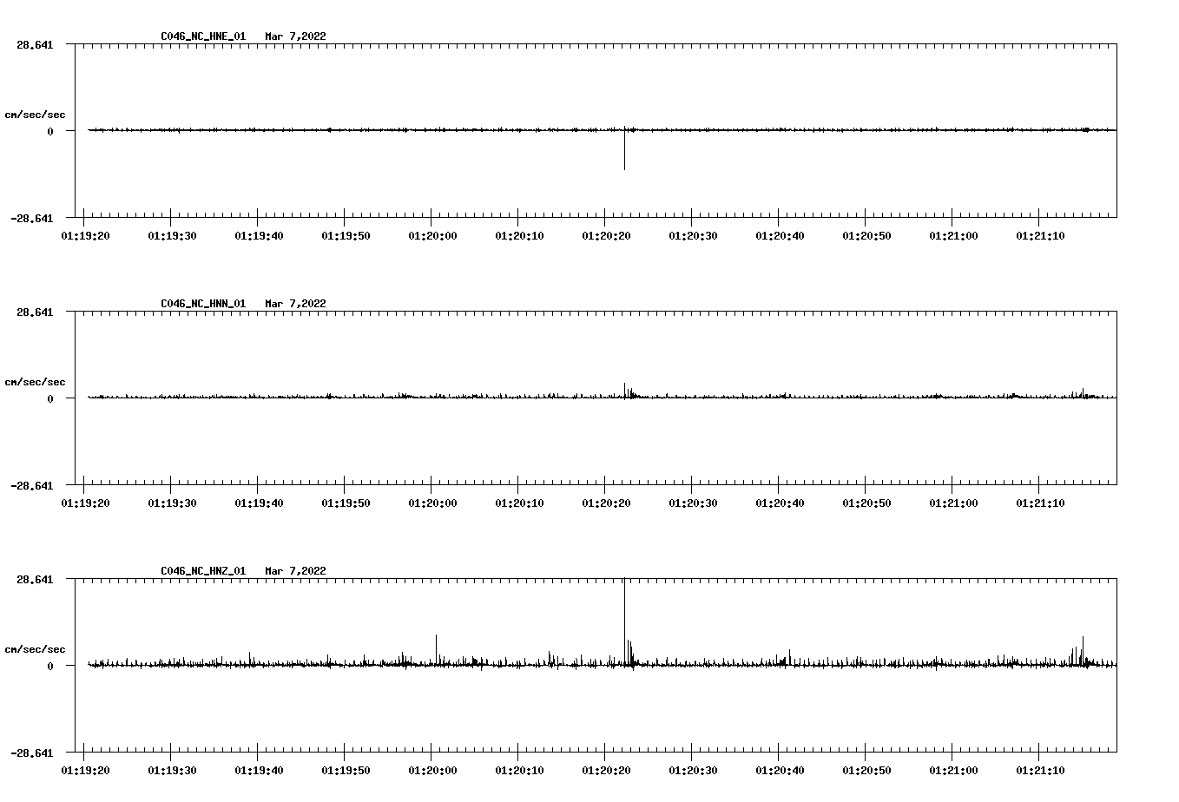The width and height of the screenshot is (1179, 802).
Task: Select 01:20:00 time label under HNN plot
Action: coord(432,503)
